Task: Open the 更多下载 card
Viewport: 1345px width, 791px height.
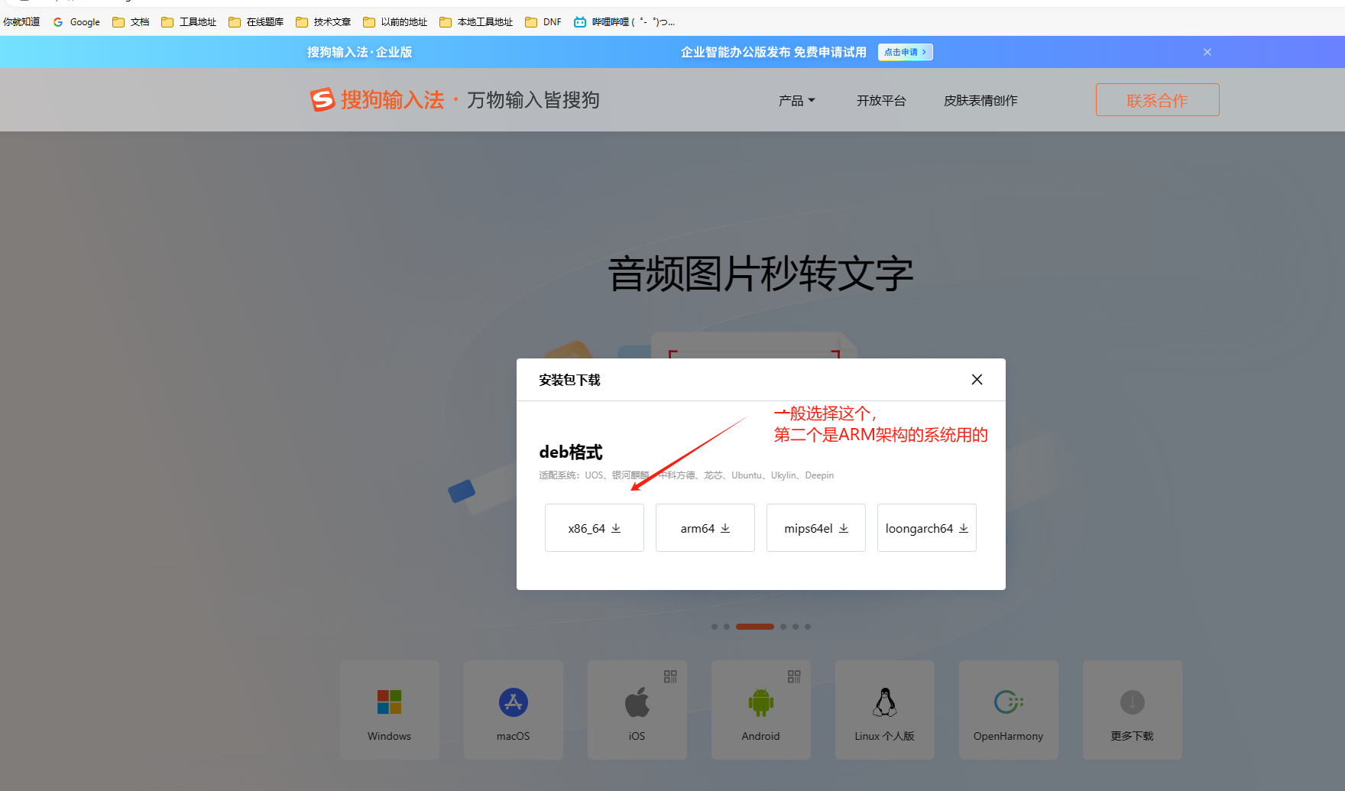Action: click(x=1133, y=710)
